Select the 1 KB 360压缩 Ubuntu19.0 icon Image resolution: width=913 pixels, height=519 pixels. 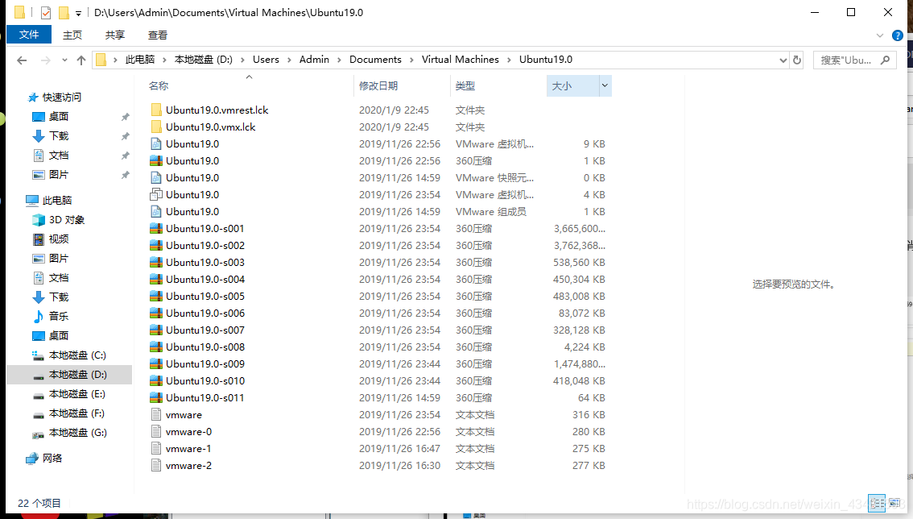[156, 160]
